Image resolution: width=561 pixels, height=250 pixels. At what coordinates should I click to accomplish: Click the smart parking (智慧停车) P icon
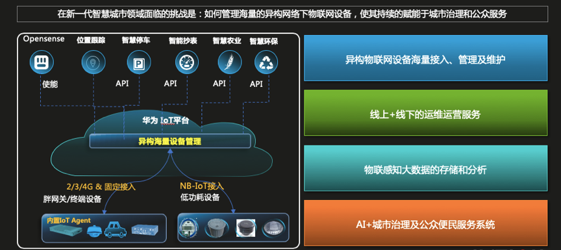coord(138,62)
